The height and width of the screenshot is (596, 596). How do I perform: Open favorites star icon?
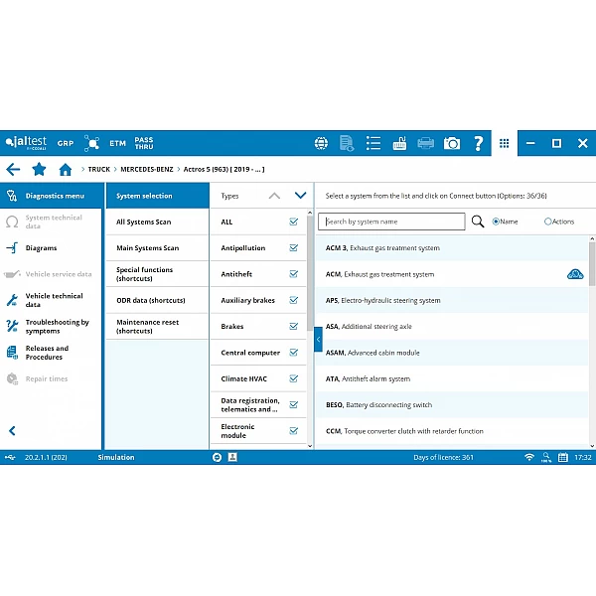39,169
